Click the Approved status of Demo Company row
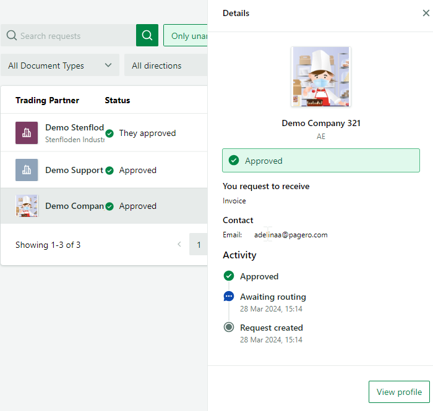 [138, 206]
